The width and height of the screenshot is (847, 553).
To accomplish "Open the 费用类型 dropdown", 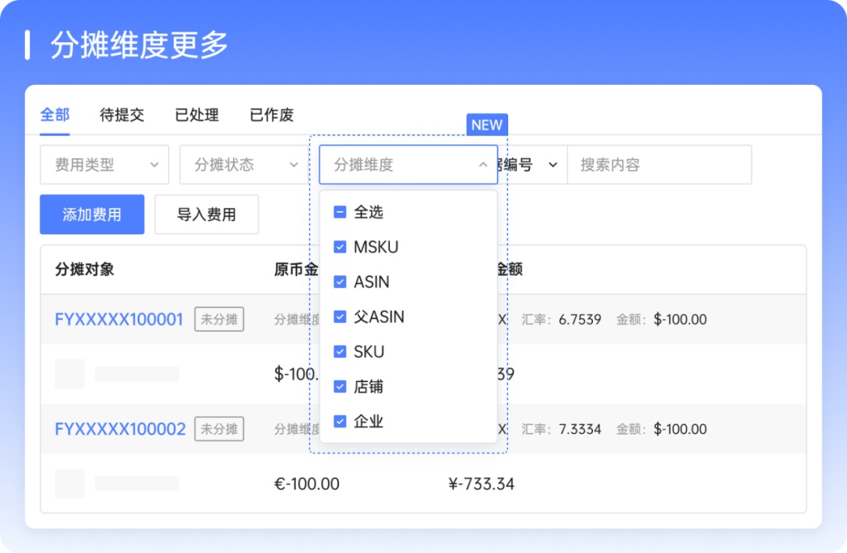I will (x=104, y=165).
